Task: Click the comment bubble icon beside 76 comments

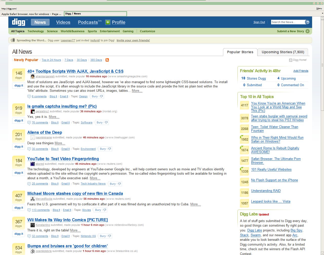Action: [x=29, y=123]
